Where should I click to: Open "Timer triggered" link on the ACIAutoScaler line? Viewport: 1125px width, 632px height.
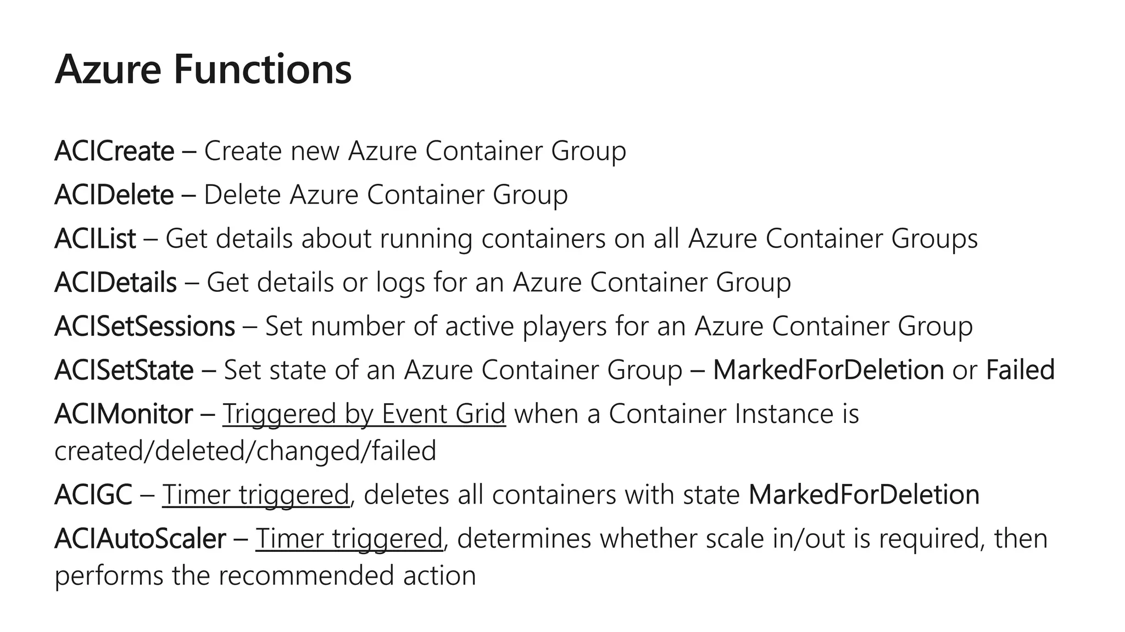tap(349, 539)
